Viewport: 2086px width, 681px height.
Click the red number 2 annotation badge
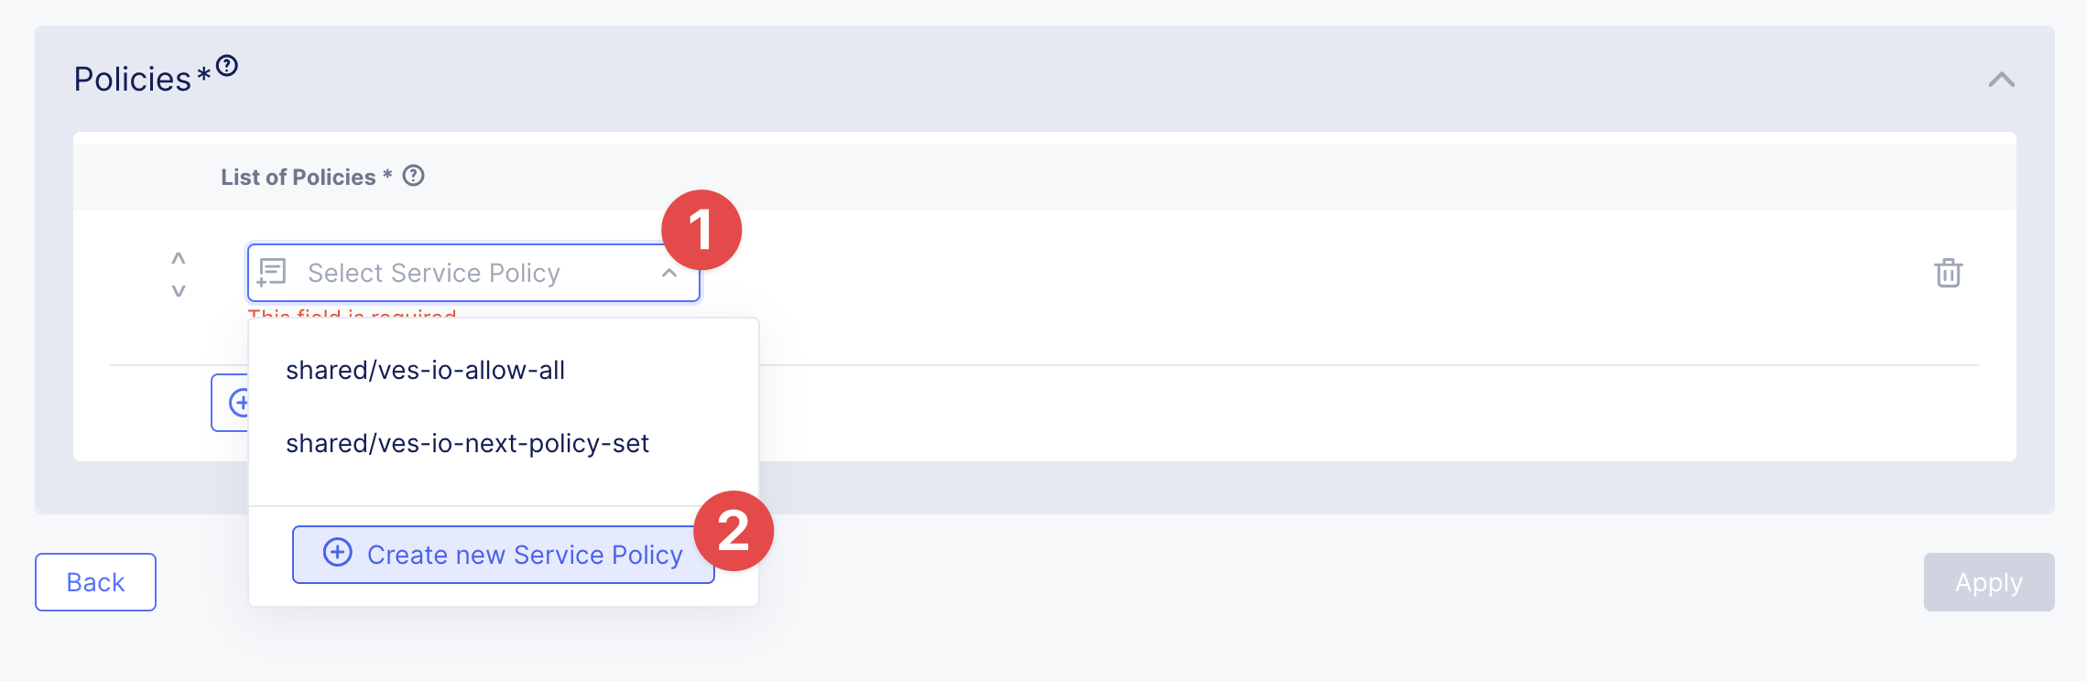[733, 531]
